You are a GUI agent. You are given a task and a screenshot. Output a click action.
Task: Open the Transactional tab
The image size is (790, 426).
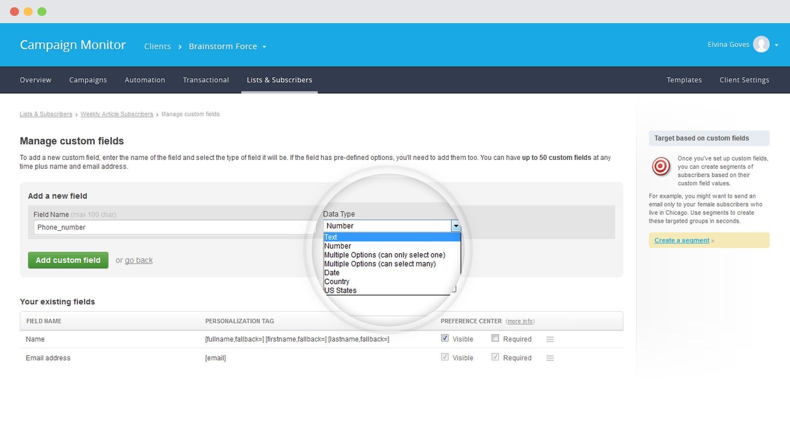coord(206,80)
